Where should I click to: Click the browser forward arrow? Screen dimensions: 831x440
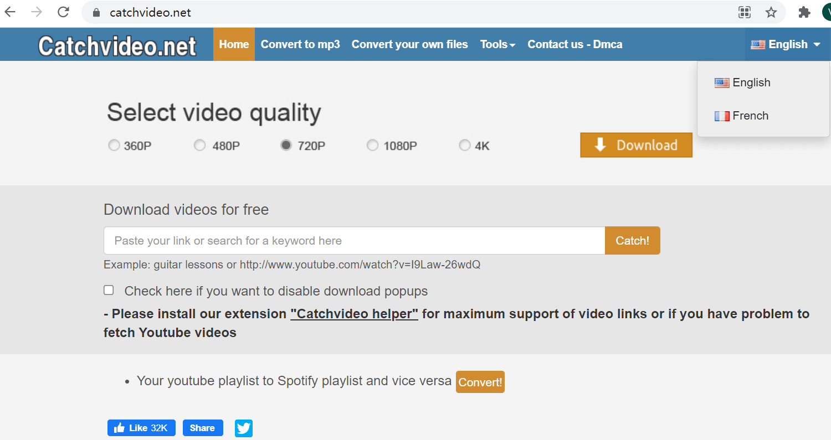37,12
